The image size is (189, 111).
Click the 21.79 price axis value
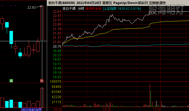pyautogui.click(x=57, y=29)
